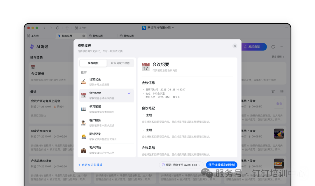Screen dimensions: 315x186
Task: Select the 会议纪要 template row
Action: point(107,95)
